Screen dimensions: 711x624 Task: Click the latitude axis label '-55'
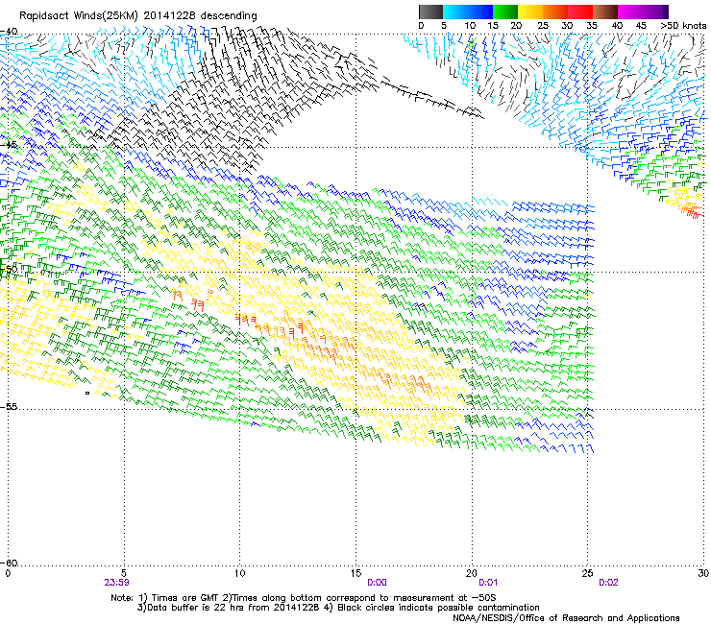[9, 406]
